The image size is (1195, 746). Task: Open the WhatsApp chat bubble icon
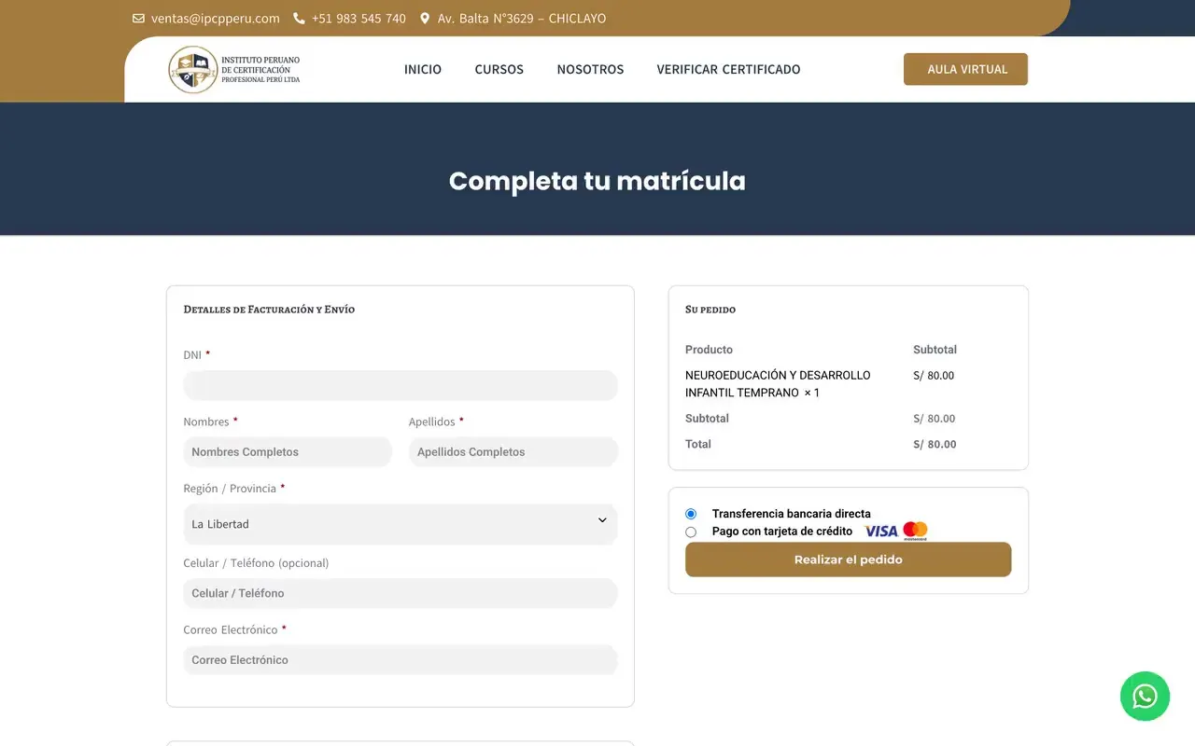[x=1145, y=697]
